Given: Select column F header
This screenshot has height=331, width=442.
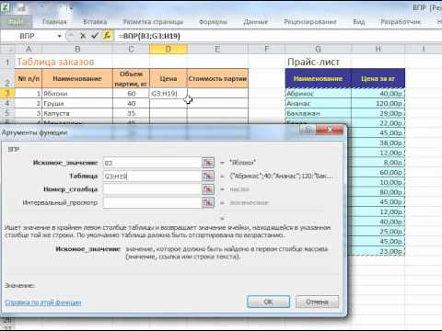Looking at the screenshot, I should (266, 49).
